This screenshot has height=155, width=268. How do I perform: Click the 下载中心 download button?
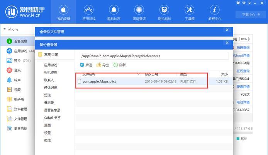coord(251,15)
